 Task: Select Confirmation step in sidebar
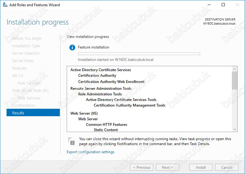click(23, 105)
